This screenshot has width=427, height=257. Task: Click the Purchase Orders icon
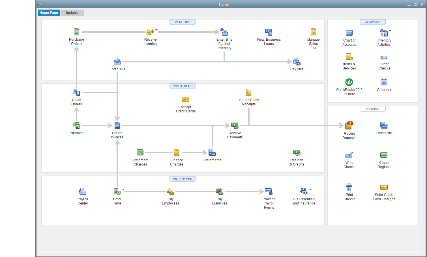tap(76, 32)
